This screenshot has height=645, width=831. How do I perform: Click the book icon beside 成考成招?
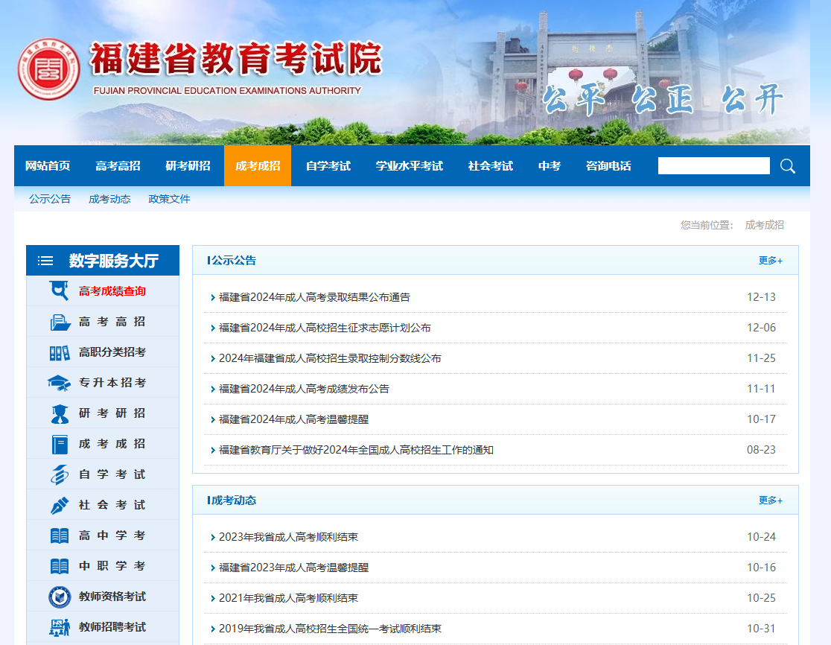point(60,444)
